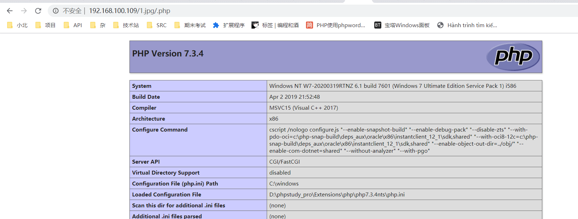578x219 pixels.
Task: Click the MSVC15 (Visual C++ 2017) value
Action: tap(304, 108)
